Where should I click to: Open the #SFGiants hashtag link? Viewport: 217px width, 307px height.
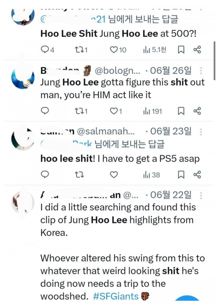click(x=116, y=296)
